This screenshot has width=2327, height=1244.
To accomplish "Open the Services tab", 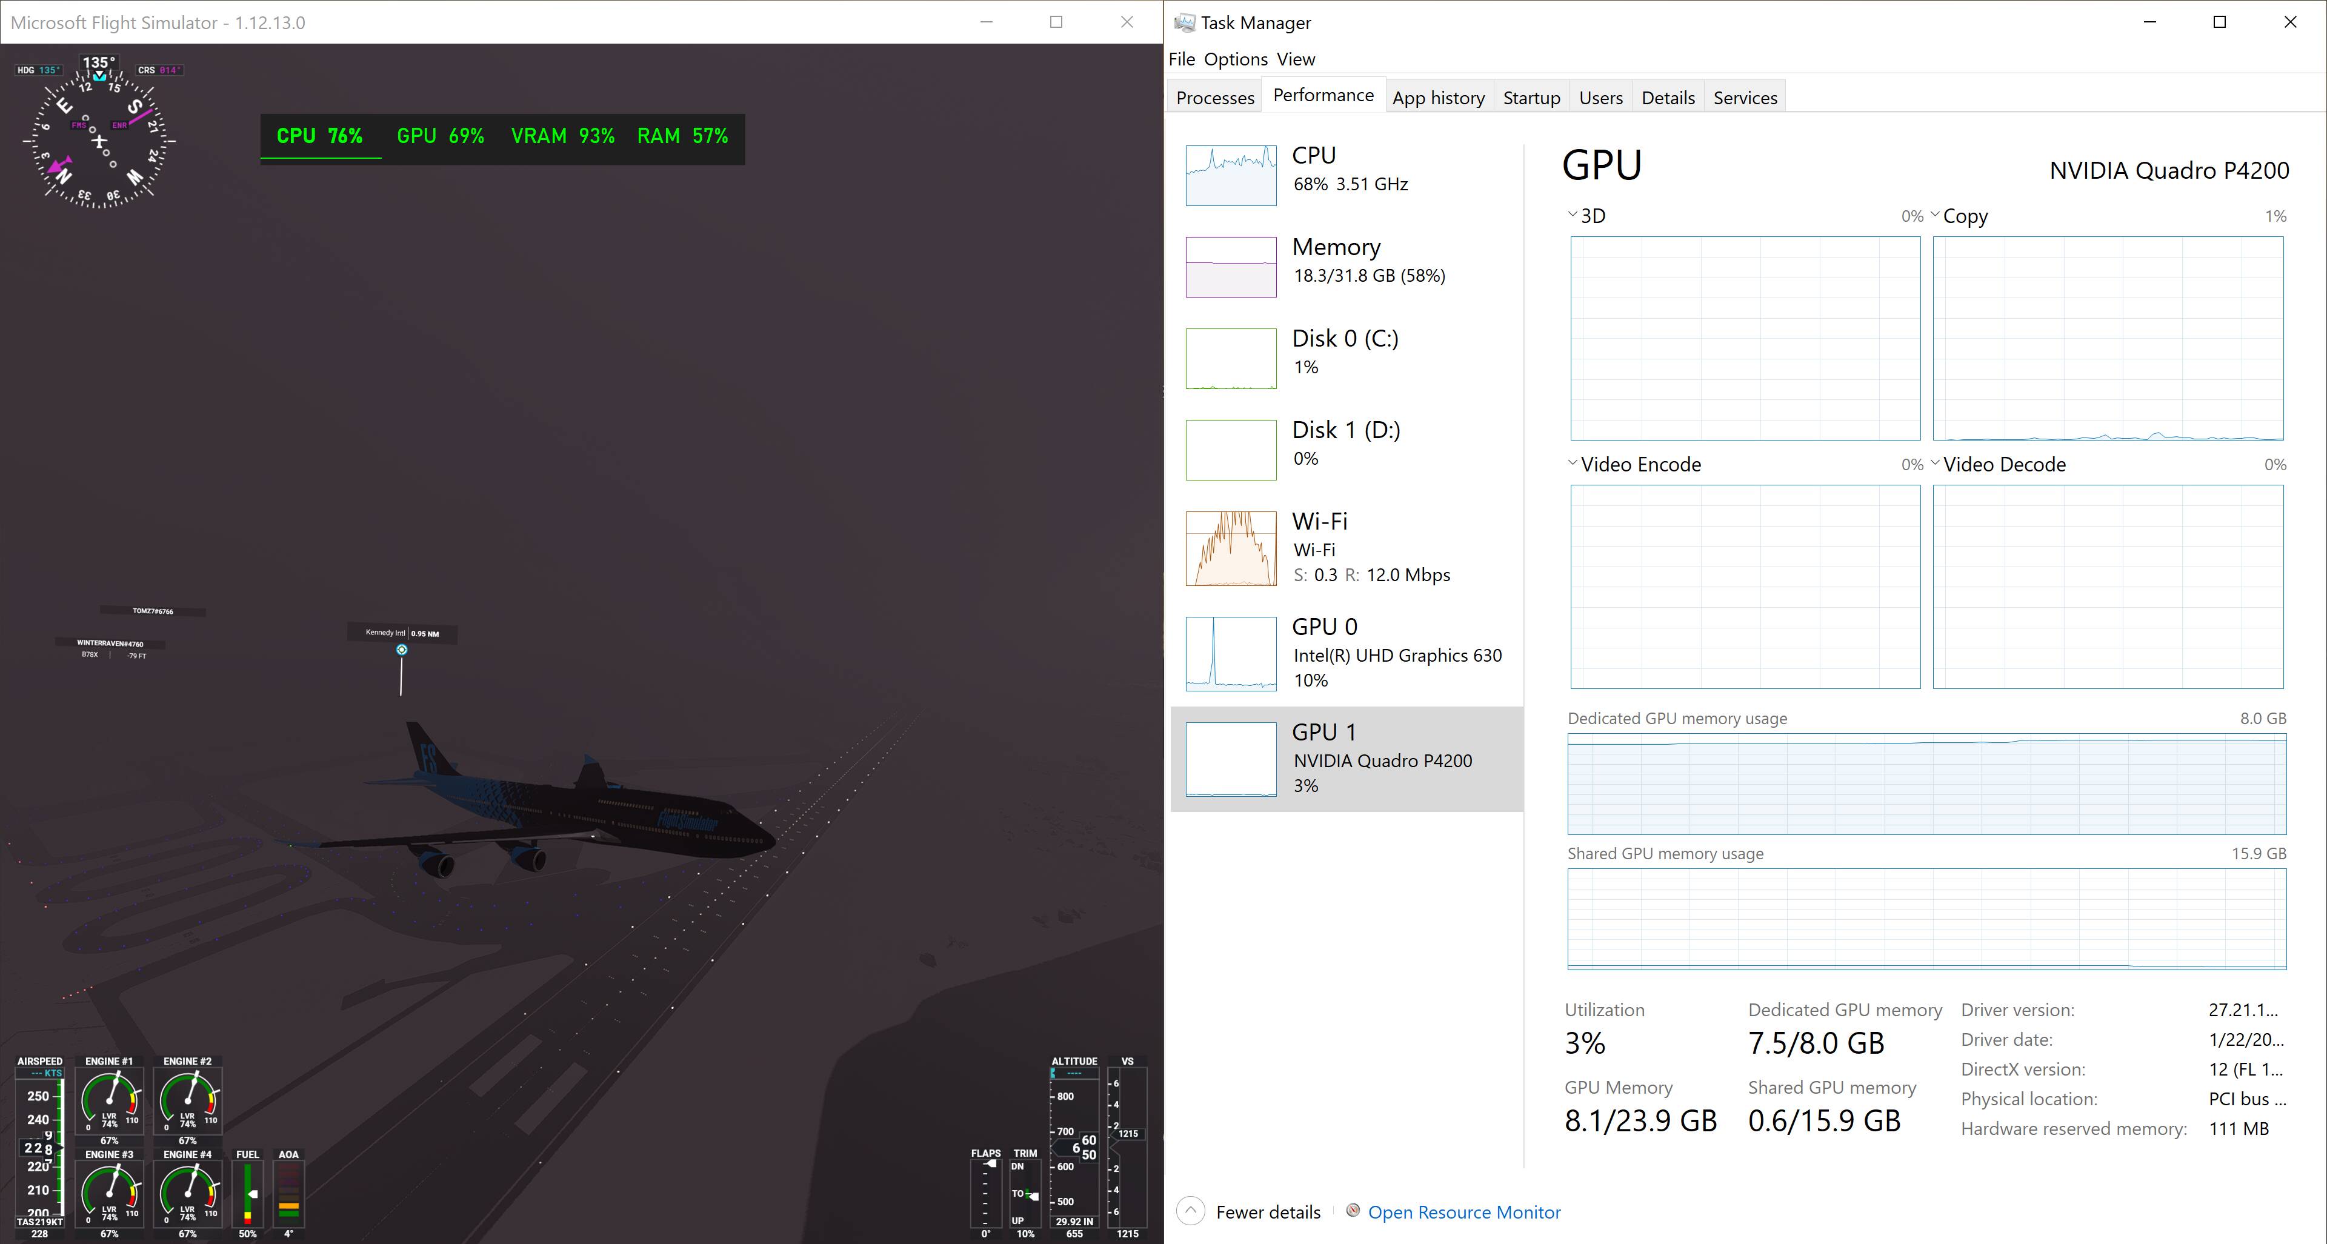I will [1745, 98].
